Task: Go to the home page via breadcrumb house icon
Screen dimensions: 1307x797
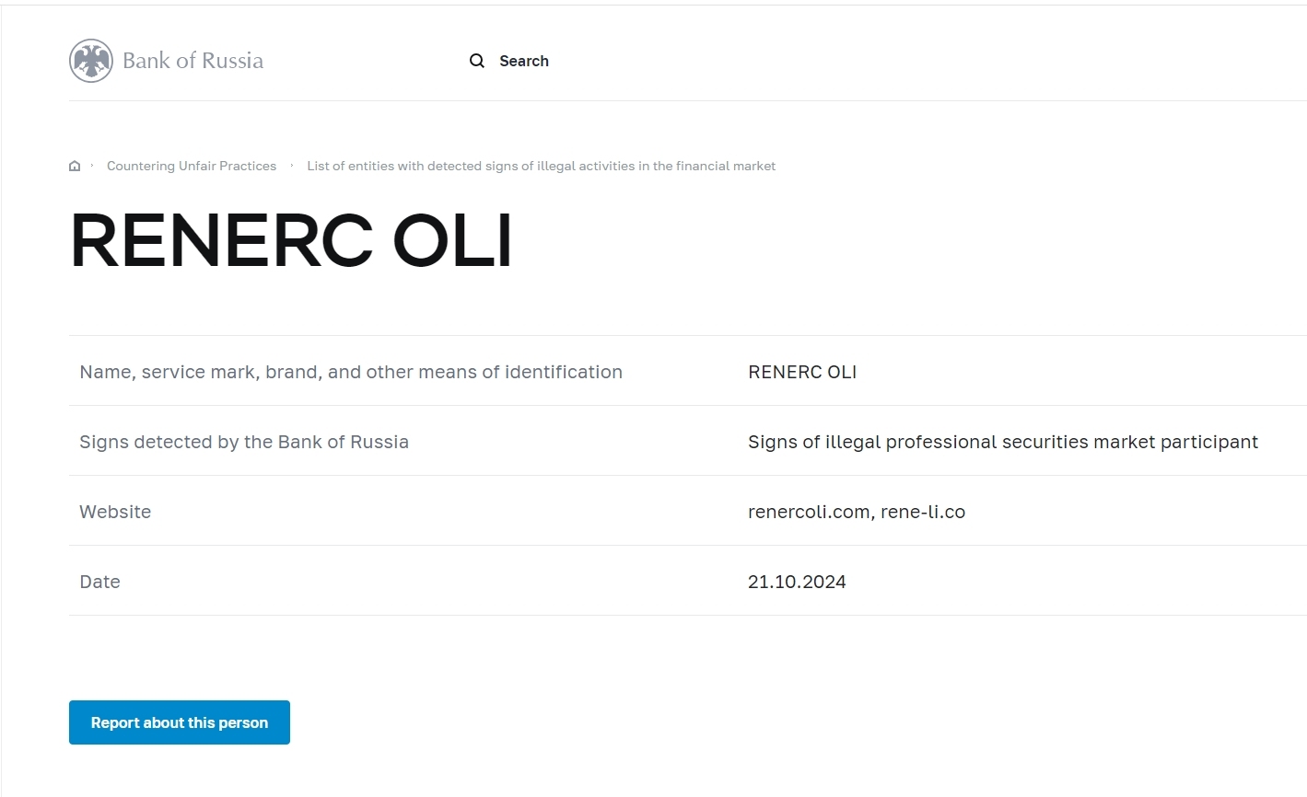Action: click(x=75, y=167)
